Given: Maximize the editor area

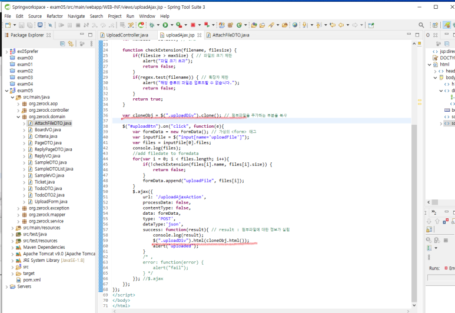Looking at the screenshot, I should (x=417, y=35).
